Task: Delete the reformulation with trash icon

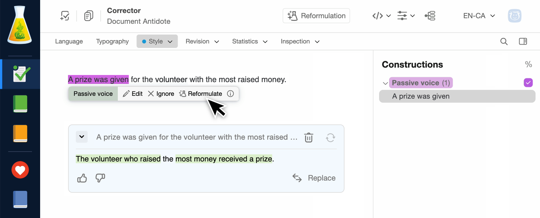Action: click(x=308, y=137)
